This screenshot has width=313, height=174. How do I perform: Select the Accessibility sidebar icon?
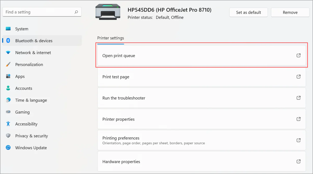coord(8,124)
